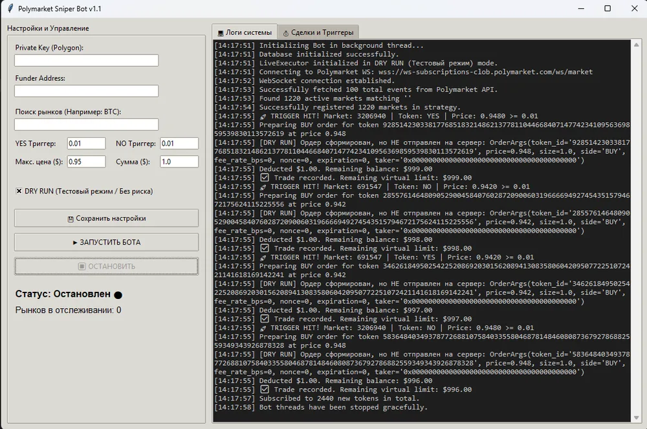
Task: Click log line "Subscribed to 2440 new tokens in total."
Action: click(317, 399)
